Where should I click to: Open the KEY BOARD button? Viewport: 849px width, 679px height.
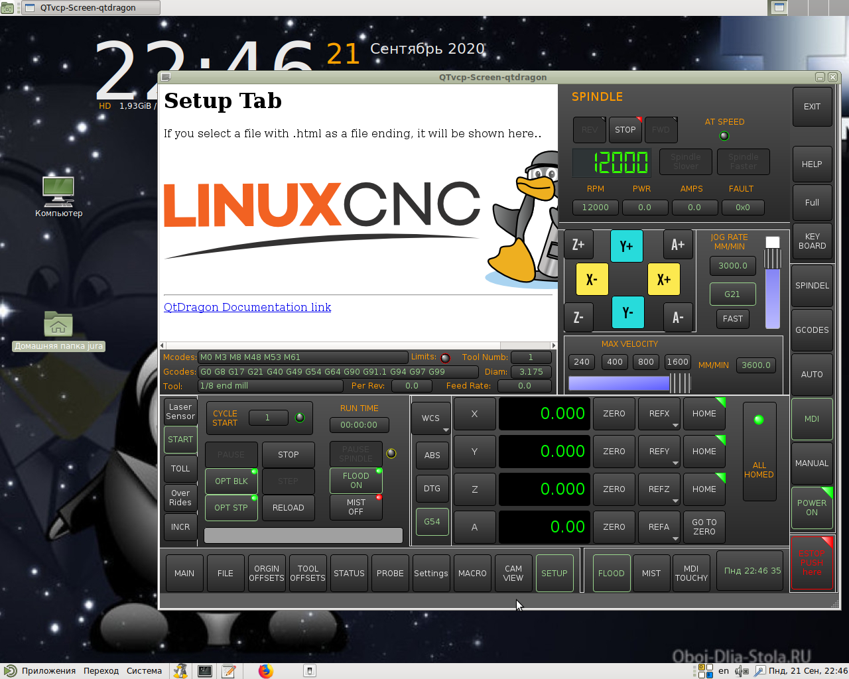coord(812,241)
